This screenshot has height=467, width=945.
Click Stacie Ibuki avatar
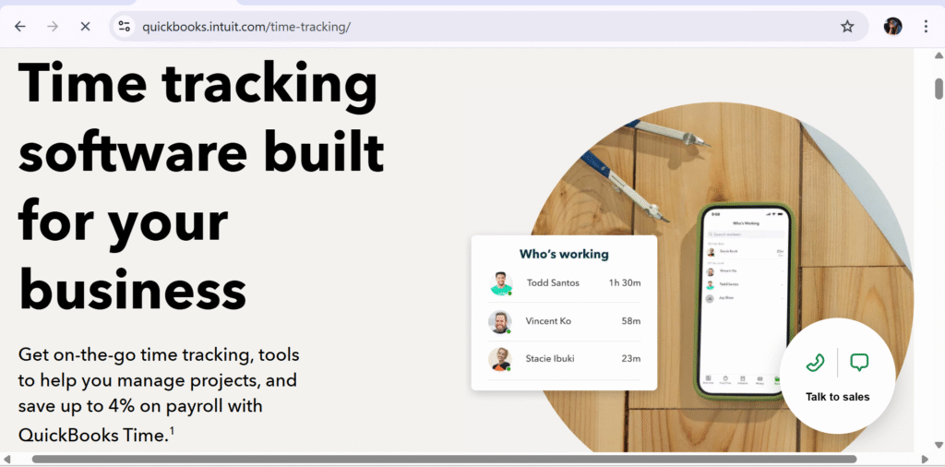coord(500,359)
